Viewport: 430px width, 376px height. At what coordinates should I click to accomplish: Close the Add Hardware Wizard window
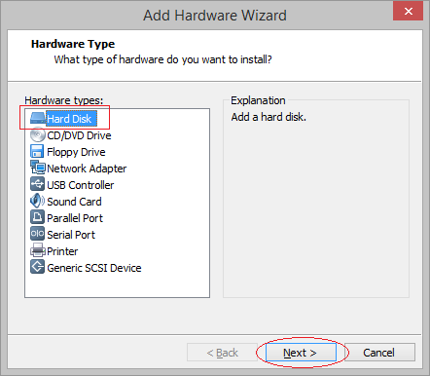pyautogui.click(x=408, y=11)
